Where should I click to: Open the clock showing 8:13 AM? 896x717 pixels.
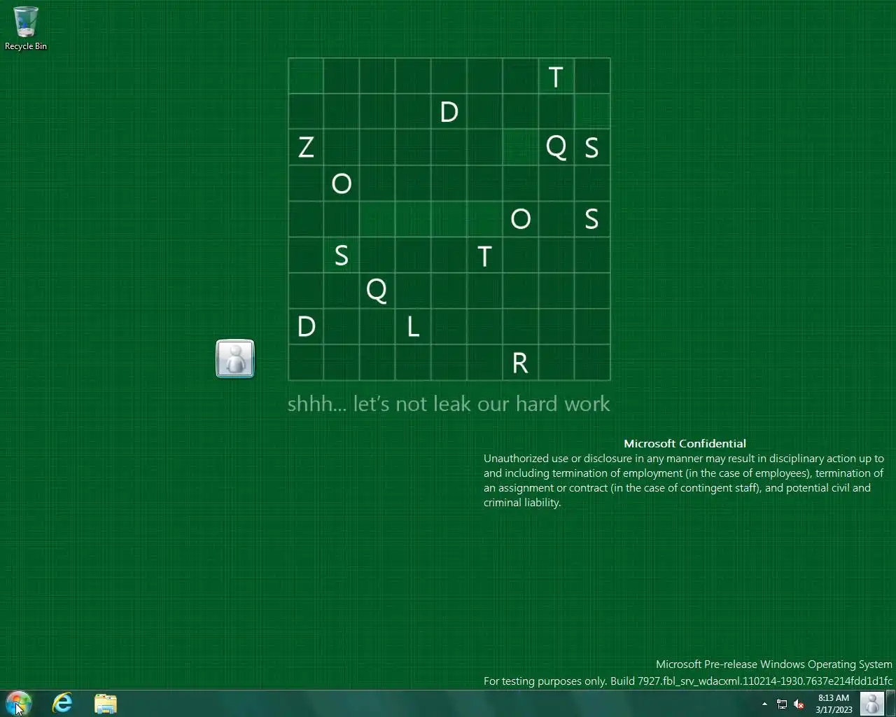point(834,704)
